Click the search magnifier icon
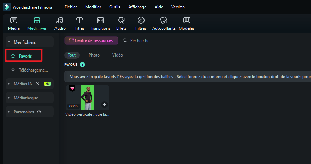Screen dimensions: 311x164 (x=125, y=40)
